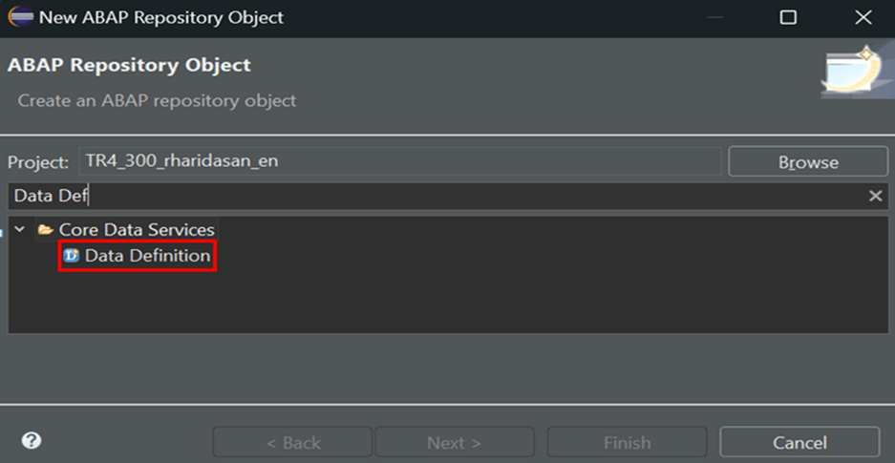Focus the Project field TR4_300_rharidasan_en
895x463 pixels.
400,161
